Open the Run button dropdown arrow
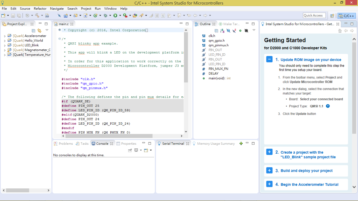 tap(120, 16)
